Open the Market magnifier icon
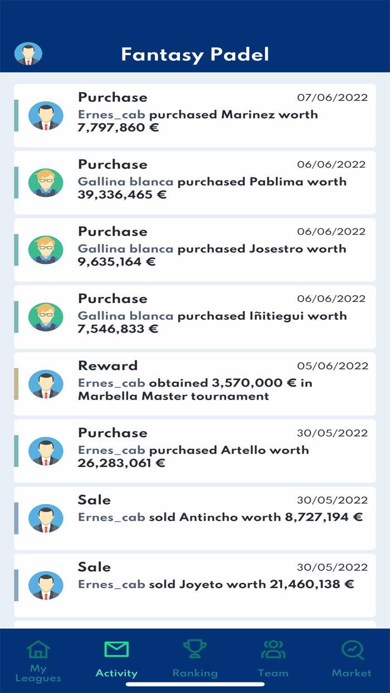The image size is (390, 693). coord(352,650)
